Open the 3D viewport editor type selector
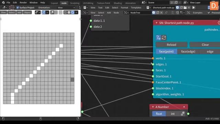Viewport: 220px width, 124px height. 4,8
